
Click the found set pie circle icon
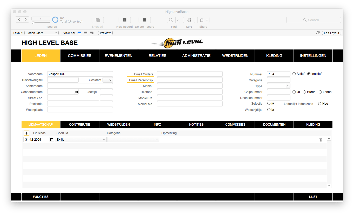[55, 20]
